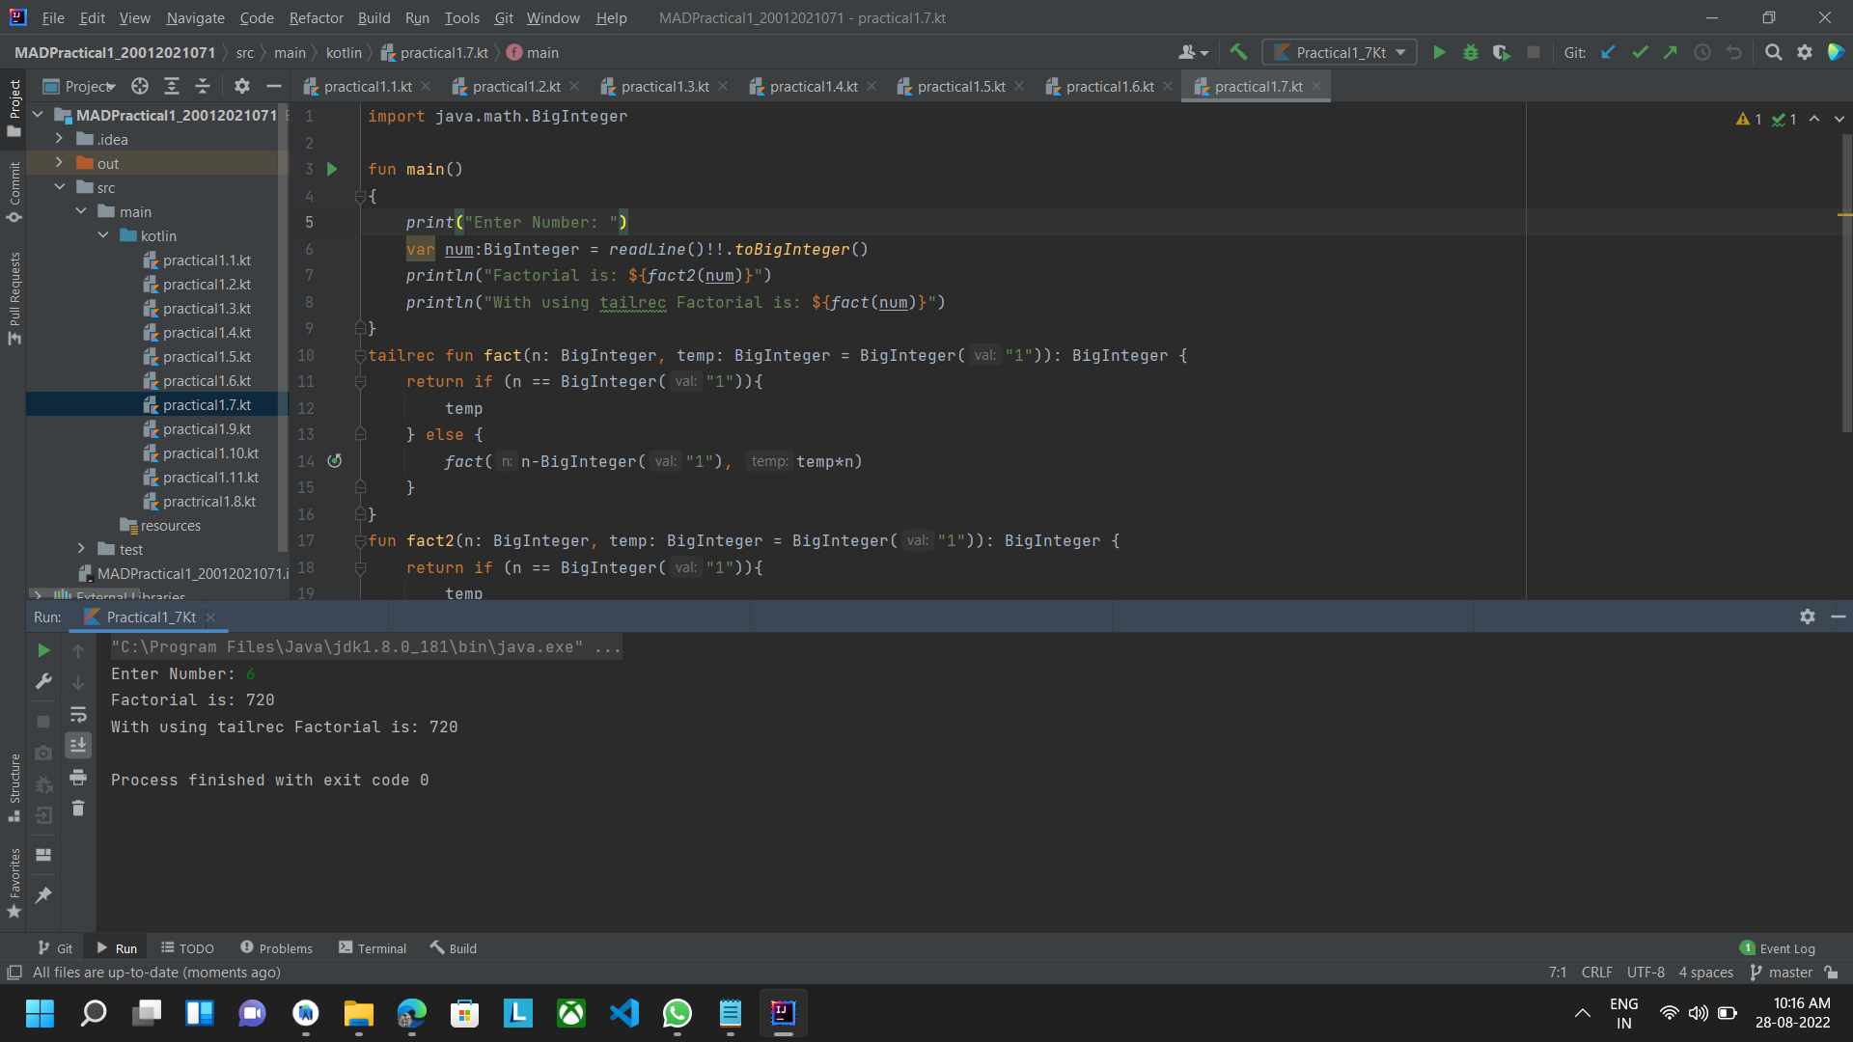Start a debugging session from the toolbar
The height and width of the screenshot is (1042, 1853).
click(x=1470, y=52)
